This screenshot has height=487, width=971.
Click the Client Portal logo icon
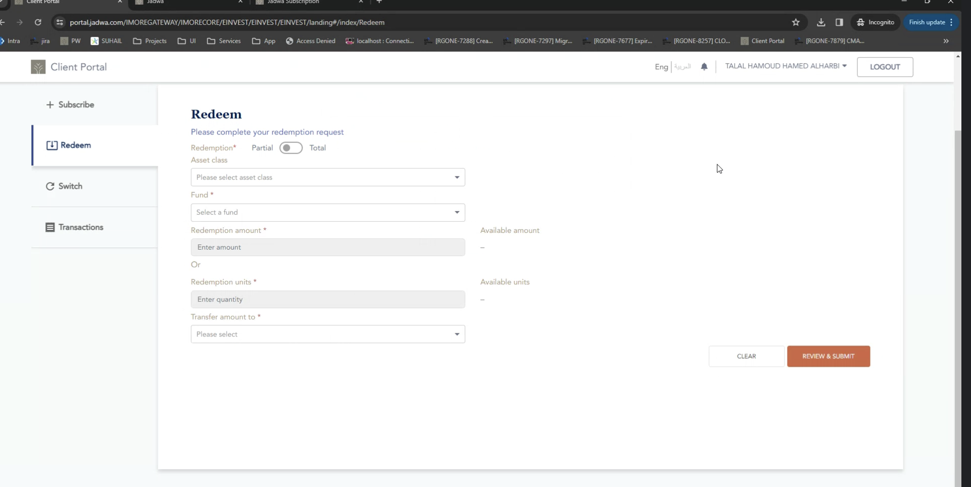[38, 67]
